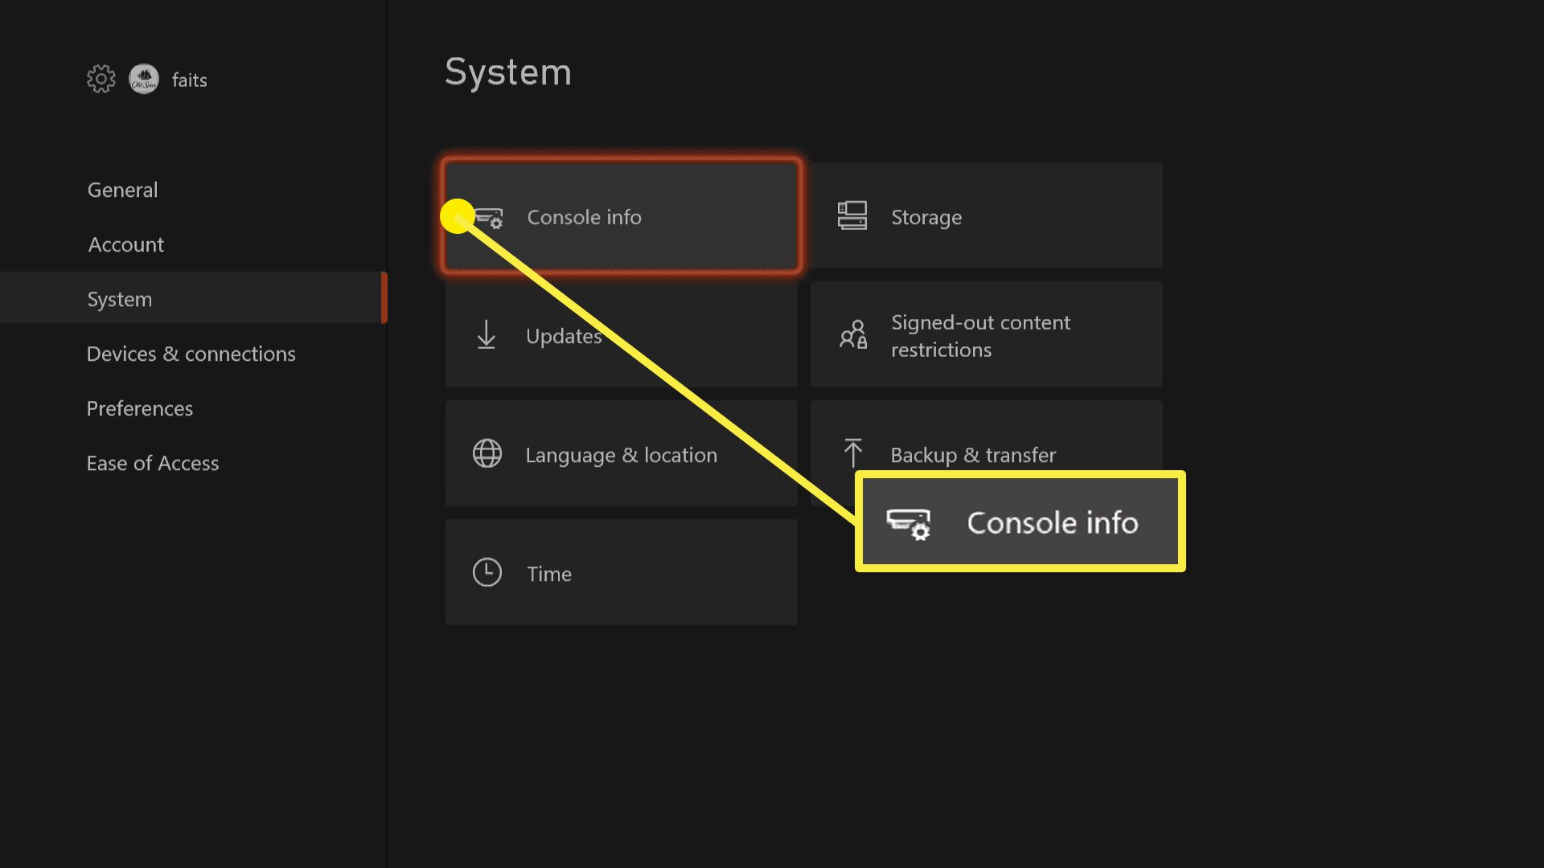Navigate to General settings

122,189
